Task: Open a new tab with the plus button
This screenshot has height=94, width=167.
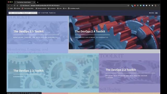Action: 38,2
